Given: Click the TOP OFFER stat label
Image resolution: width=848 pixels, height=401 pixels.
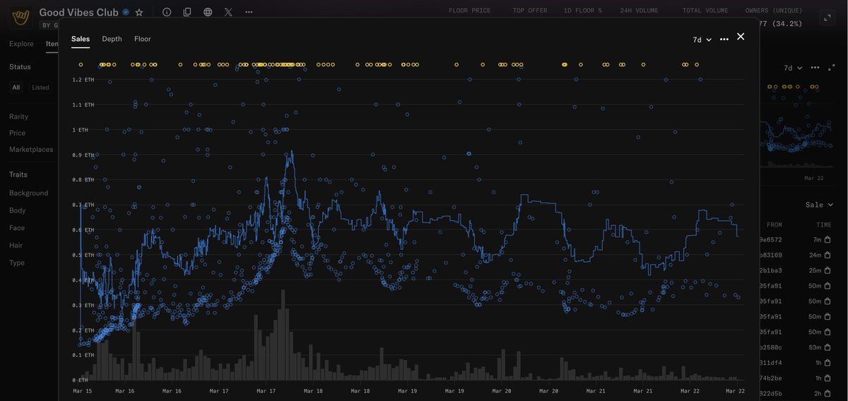Looking at the screenshot, I should 530,11.
